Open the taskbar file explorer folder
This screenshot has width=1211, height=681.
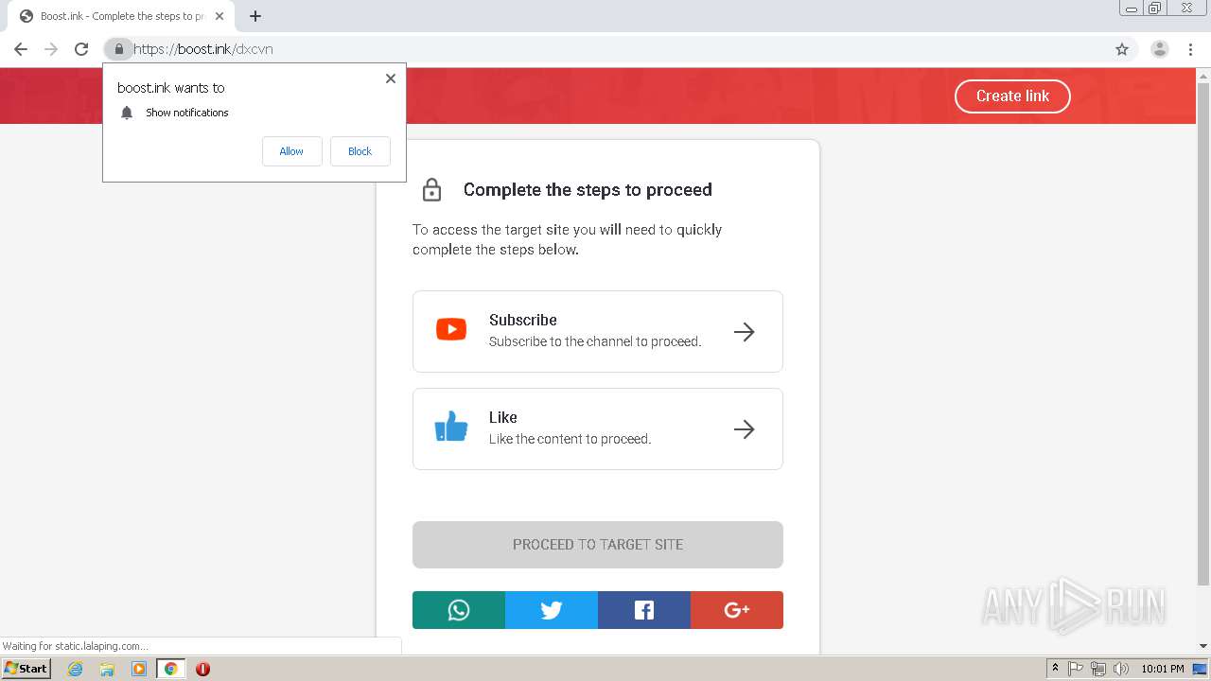pyautogui.click(x=107, y=669)
